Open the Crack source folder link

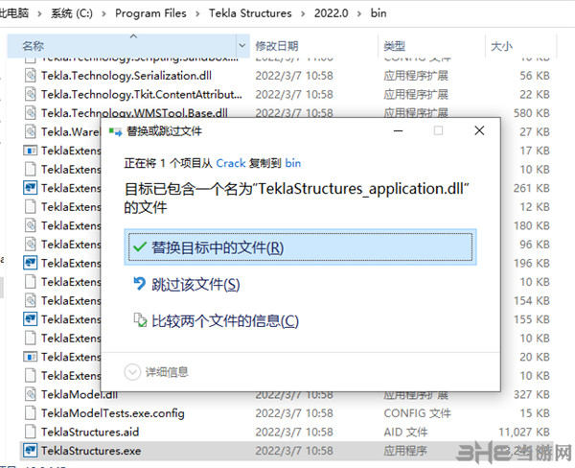pos(231,163)
